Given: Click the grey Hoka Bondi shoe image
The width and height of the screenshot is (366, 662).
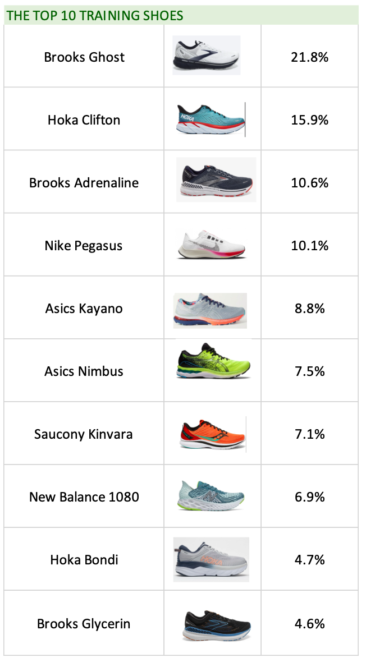Looking at the screenshot, I should pos(211,559).
